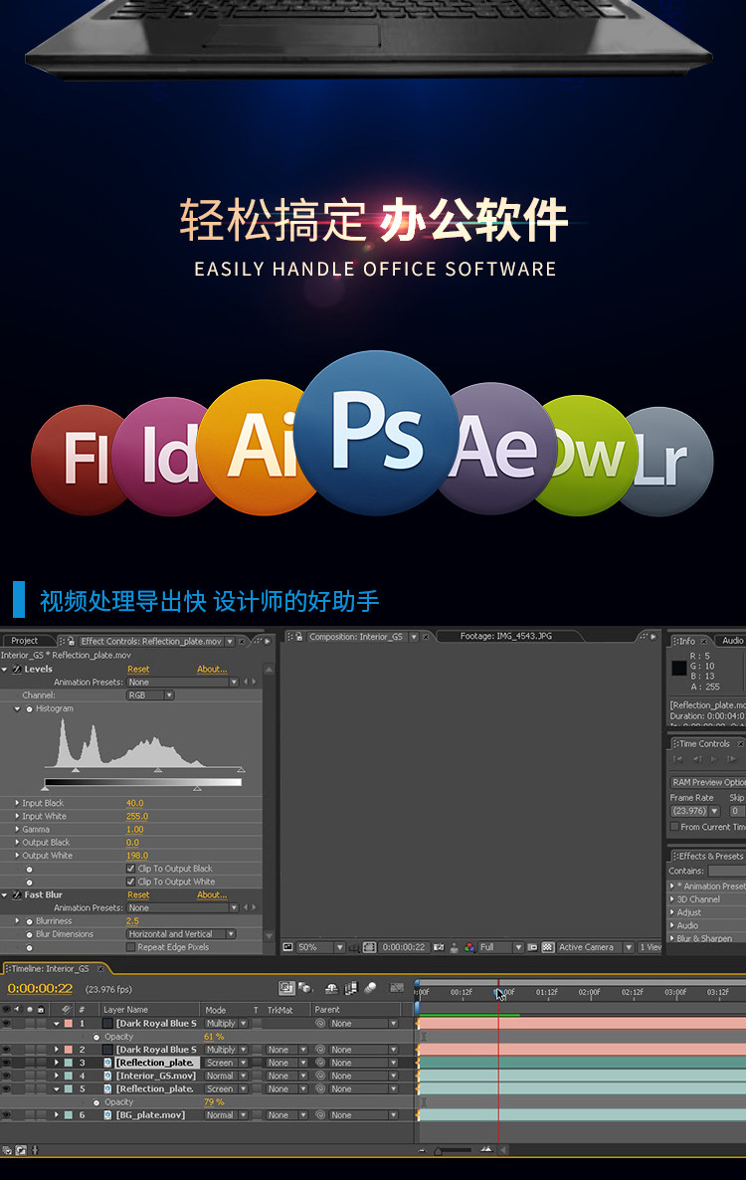Open the Multiply mode dropdown for layer 1
The width and height of the screenshot is (746, 1180).
click(x=227, y=1024)
